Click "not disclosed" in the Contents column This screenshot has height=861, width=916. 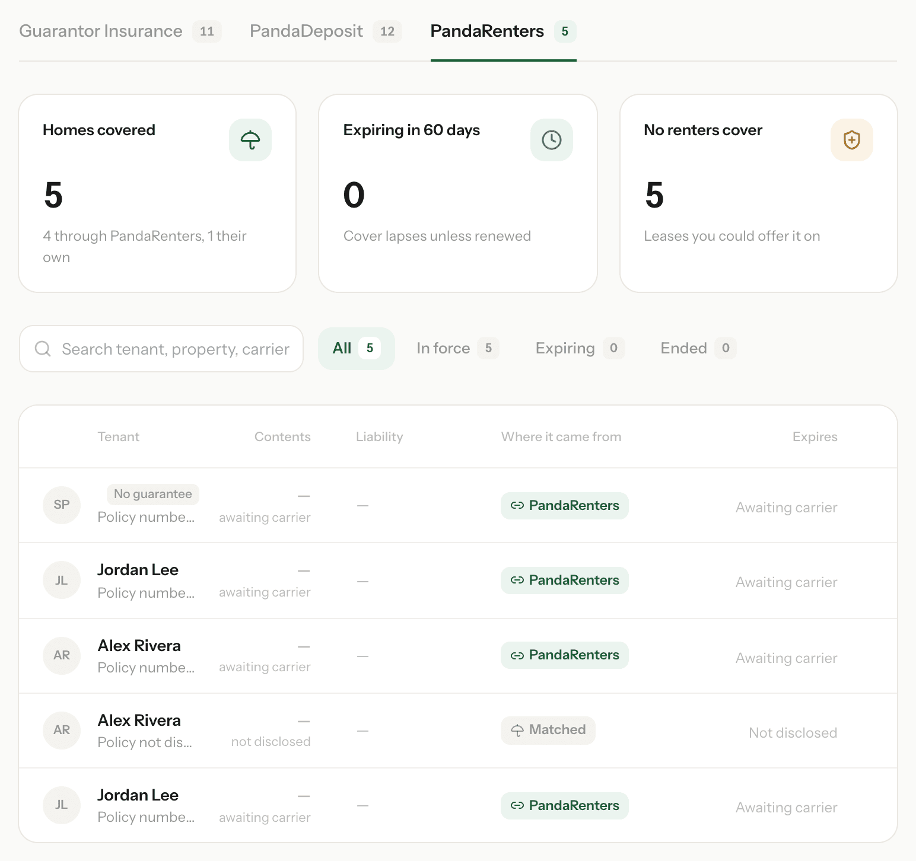(271, 742)
